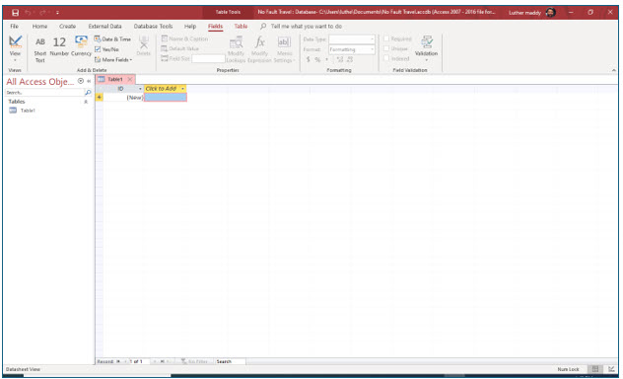Close the Table1 tab
The width and height of the screenshot is (623, 379).
[x=130, y=80]
